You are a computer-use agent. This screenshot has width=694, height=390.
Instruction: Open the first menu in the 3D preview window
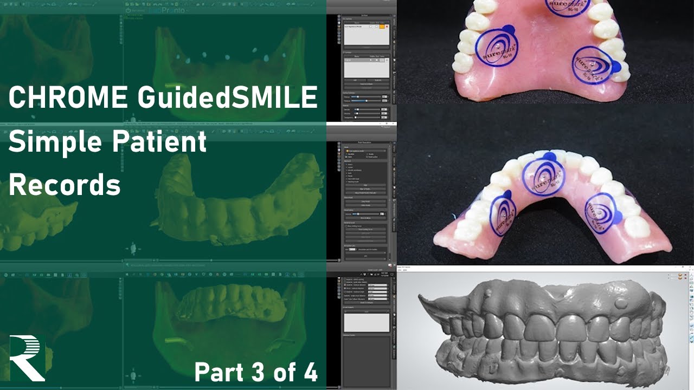[400, 270]
